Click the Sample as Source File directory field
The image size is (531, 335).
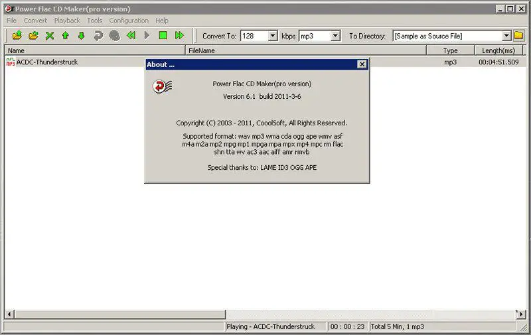447,36
